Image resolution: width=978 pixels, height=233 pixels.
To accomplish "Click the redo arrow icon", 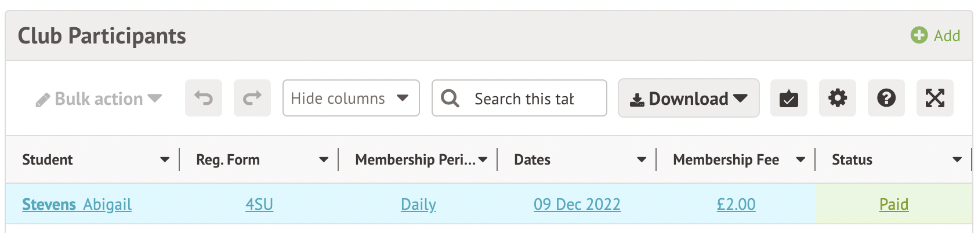I will tap(252, 99).
